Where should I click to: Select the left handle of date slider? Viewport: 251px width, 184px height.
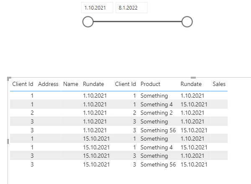coord(88,22)
